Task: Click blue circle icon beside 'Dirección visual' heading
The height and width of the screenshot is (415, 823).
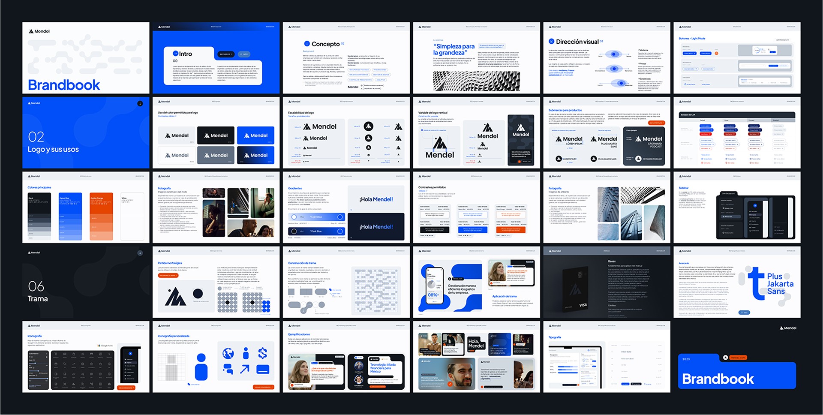Action: pos(552,42)
